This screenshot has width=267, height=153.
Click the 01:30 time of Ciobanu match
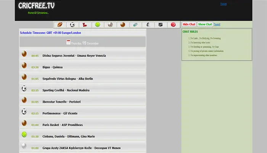35,137
